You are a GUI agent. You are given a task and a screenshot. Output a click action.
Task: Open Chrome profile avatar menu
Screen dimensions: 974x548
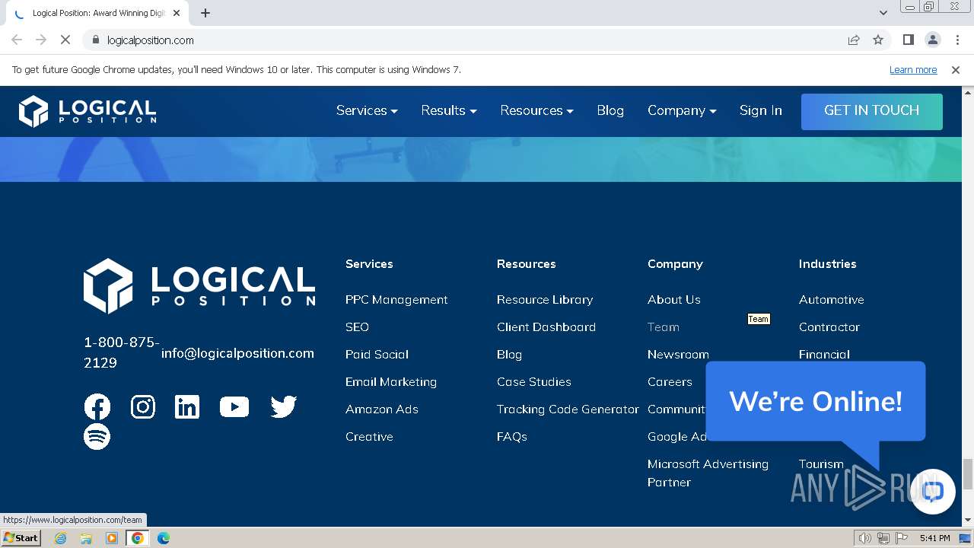[x=933, y=40]
